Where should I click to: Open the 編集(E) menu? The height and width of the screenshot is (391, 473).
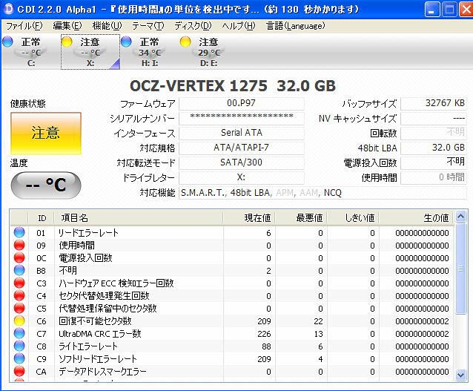(x=67, y=26)
